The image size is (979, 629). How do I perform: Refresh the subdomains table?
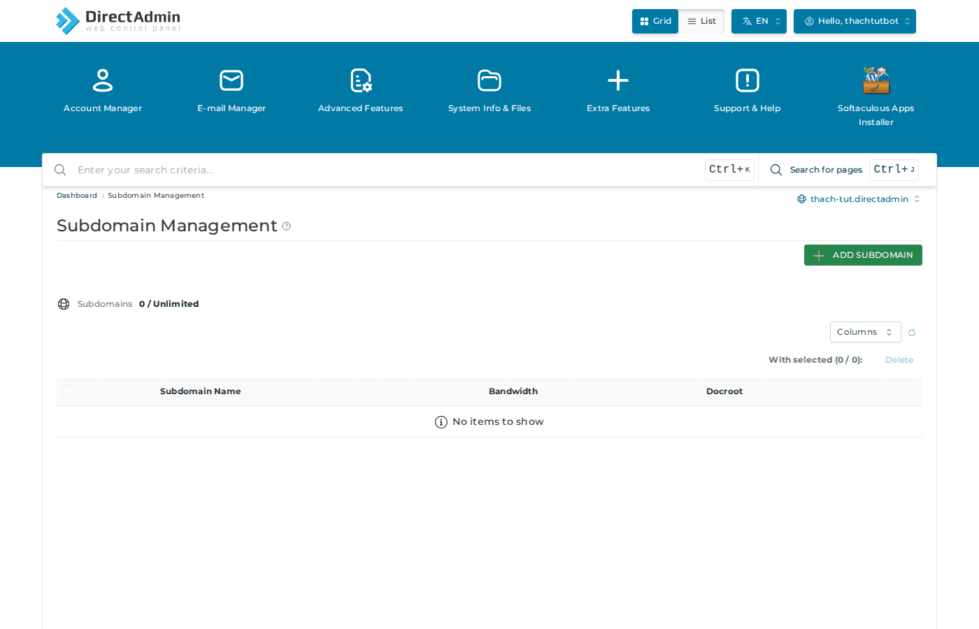911,332
